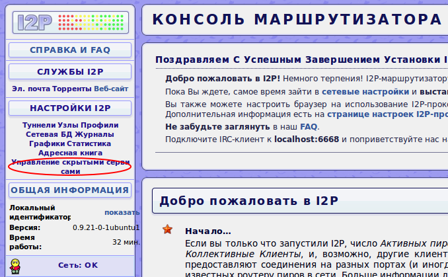Screen dimensions: 448x277
Task: Click the Сеть: OK status link
Action: (78, 265)
